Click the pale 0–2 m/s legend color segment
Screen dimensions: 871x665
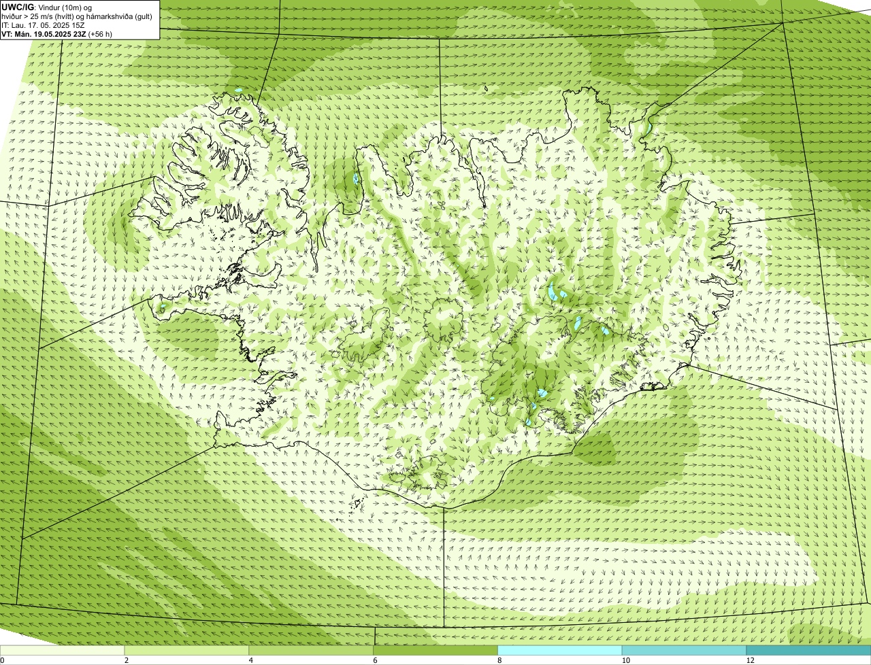point(62,650)
